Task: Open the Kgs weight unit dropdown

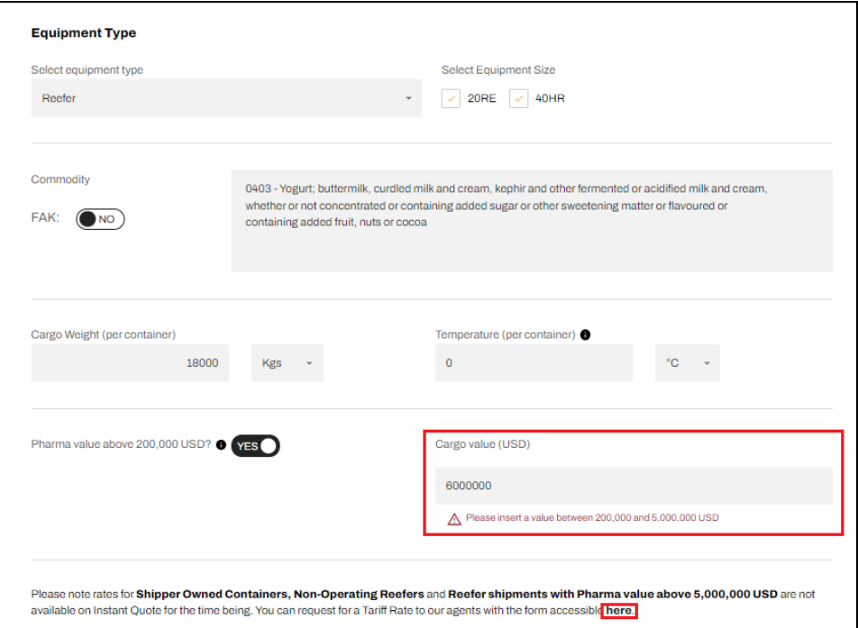Action: pos(288,363)
